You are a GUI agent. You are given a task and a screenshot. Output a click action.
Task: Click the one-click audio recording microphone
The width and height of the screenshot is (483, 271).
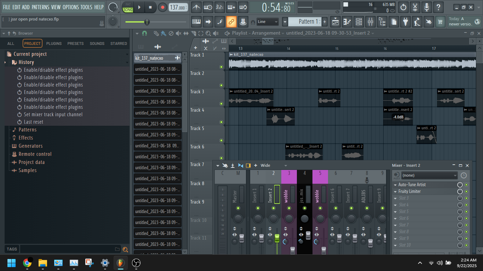coord(427,7)
